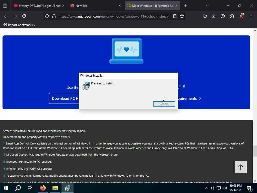Show site security padlock info
This screenshot has width=257, height=193.
[x=54, y=16]
